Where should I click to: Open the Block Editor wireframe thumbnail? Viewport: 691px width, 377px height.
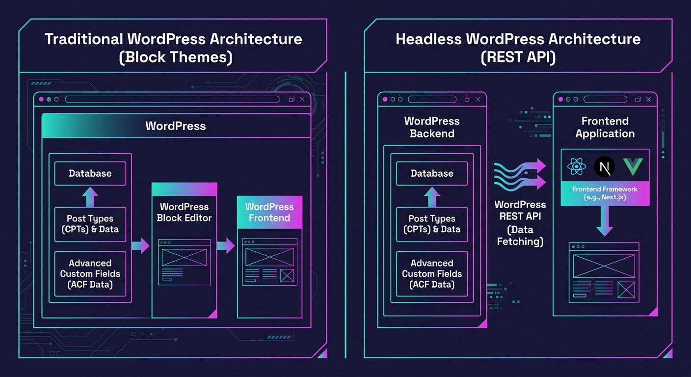point(184,262)
